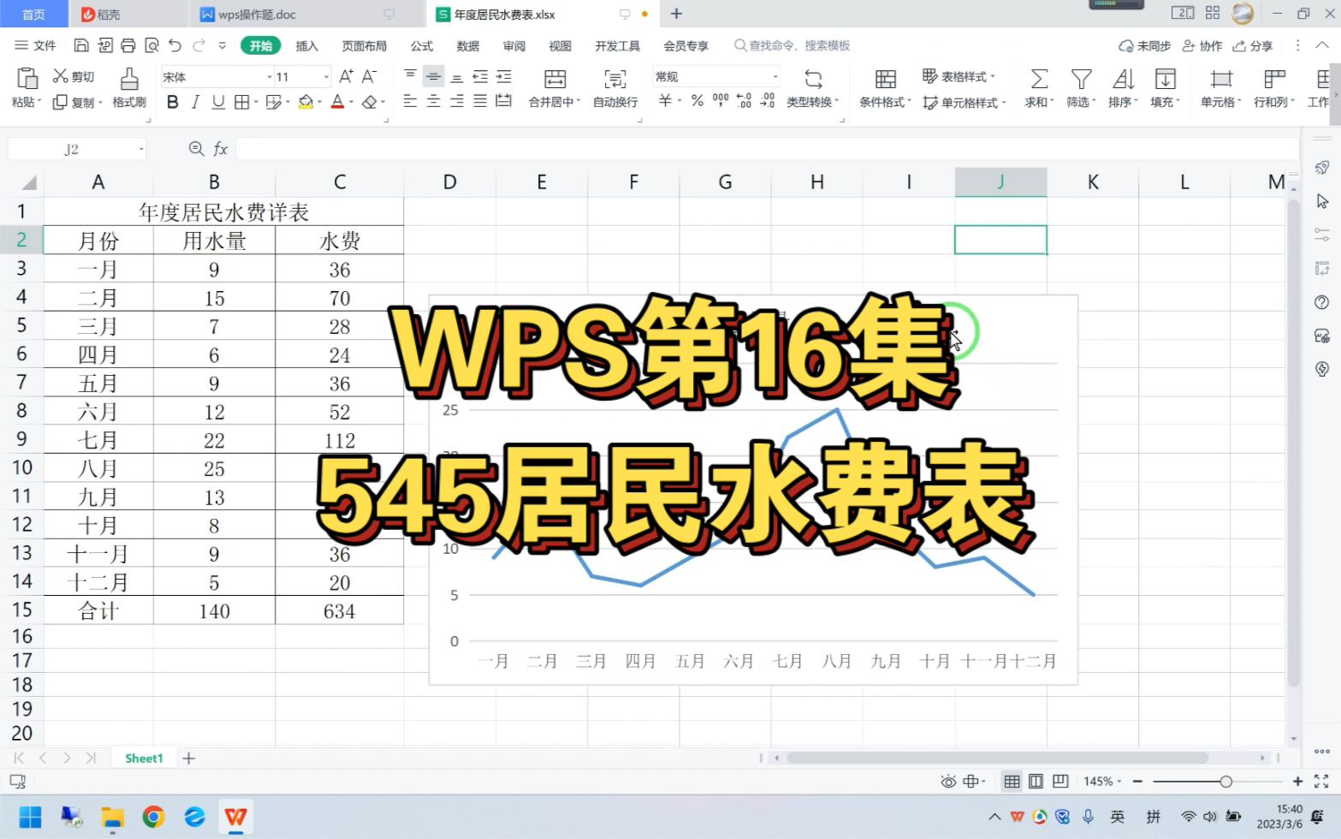Open the font name dropdown
The image size is (1341, 839).
[270, 77]
